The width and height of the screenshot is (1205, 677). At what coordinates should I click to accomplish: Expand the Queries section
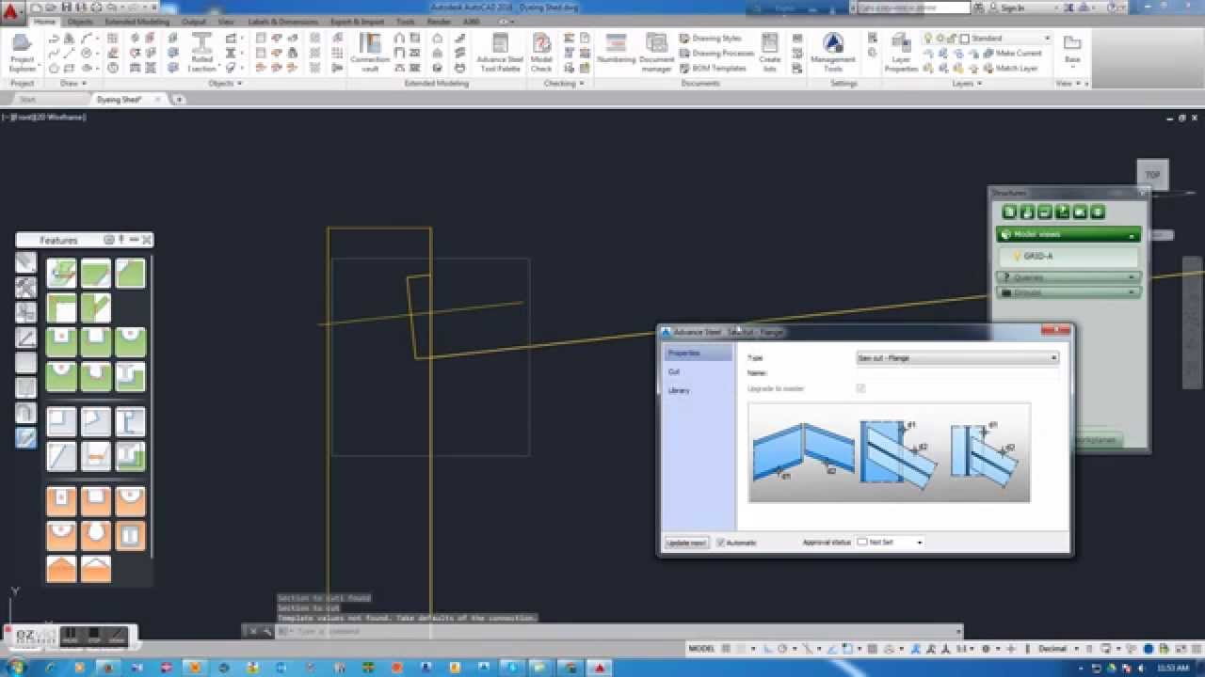click(x=1131, y=277)
